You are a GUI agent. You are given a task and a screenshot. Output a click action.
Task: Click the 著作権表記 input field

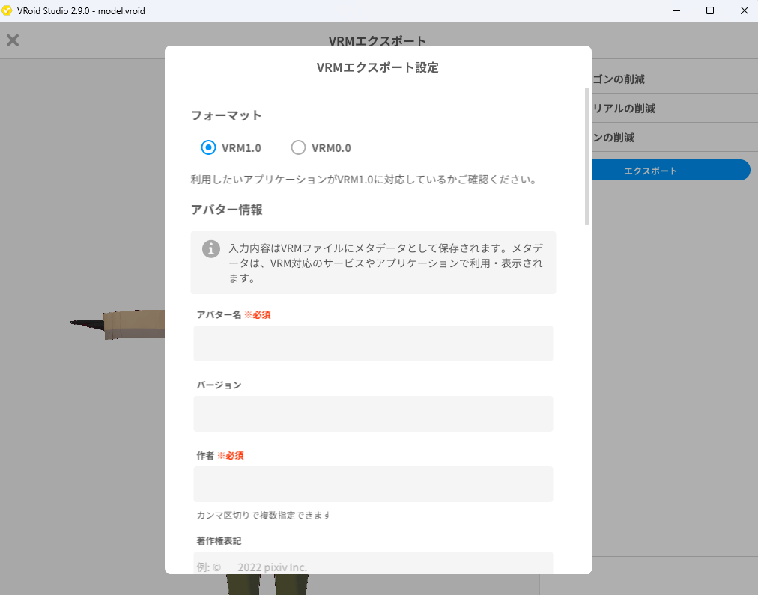[x=373, y=563]
